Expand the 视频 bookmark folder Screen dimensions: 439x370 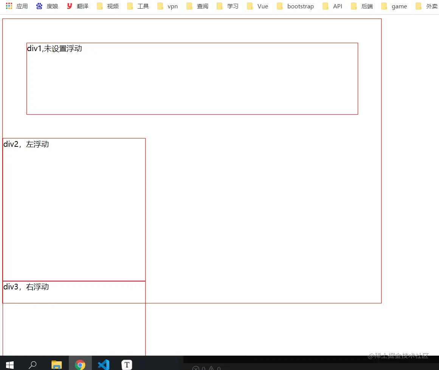point(107,6)
